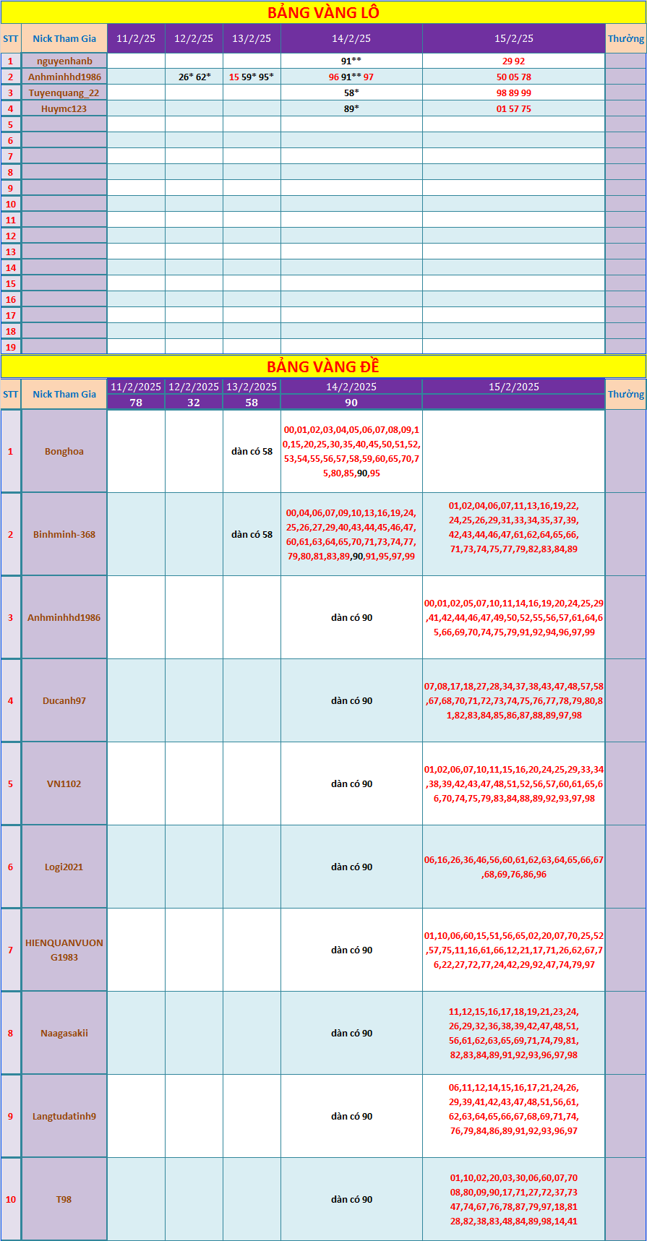Select the cell with 01 57 75
Viewport: 647px width, 1241px height.
[514, 108]
